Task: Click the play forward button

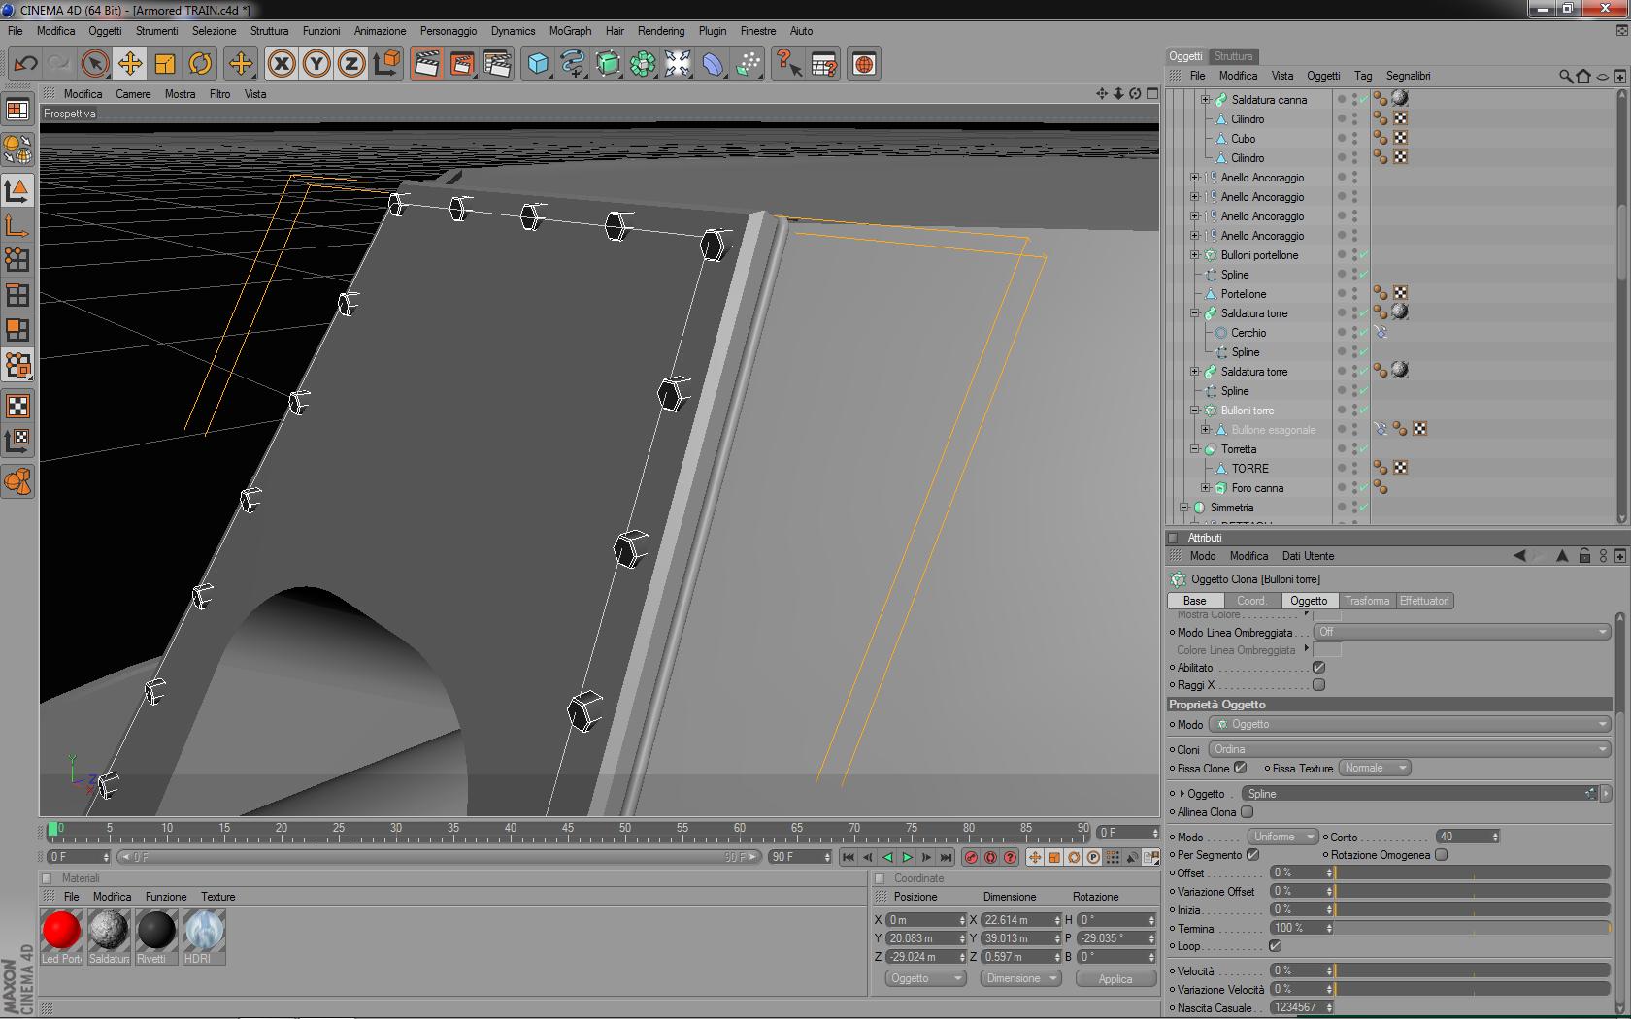Action: point(907,857)
